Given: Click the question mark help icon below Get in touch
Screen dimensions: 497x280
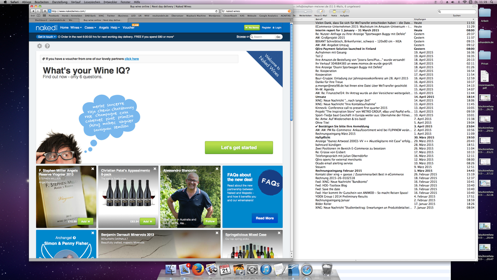Looking at the screenshot, I should 47,46.
